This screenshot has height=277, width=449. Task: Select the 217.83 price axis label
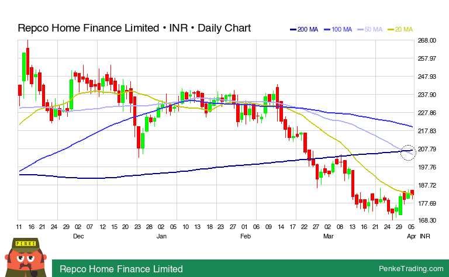(x=427, y=131)
